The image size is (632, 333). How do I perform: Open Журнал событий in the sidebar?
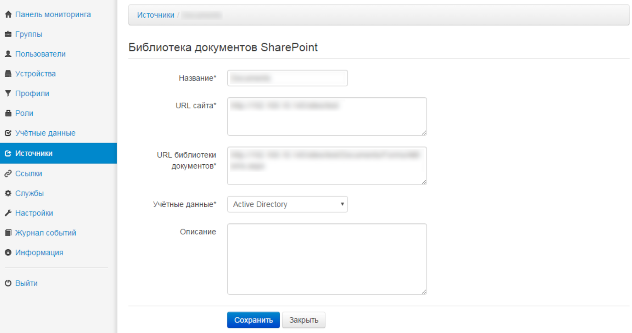point(46,233)
